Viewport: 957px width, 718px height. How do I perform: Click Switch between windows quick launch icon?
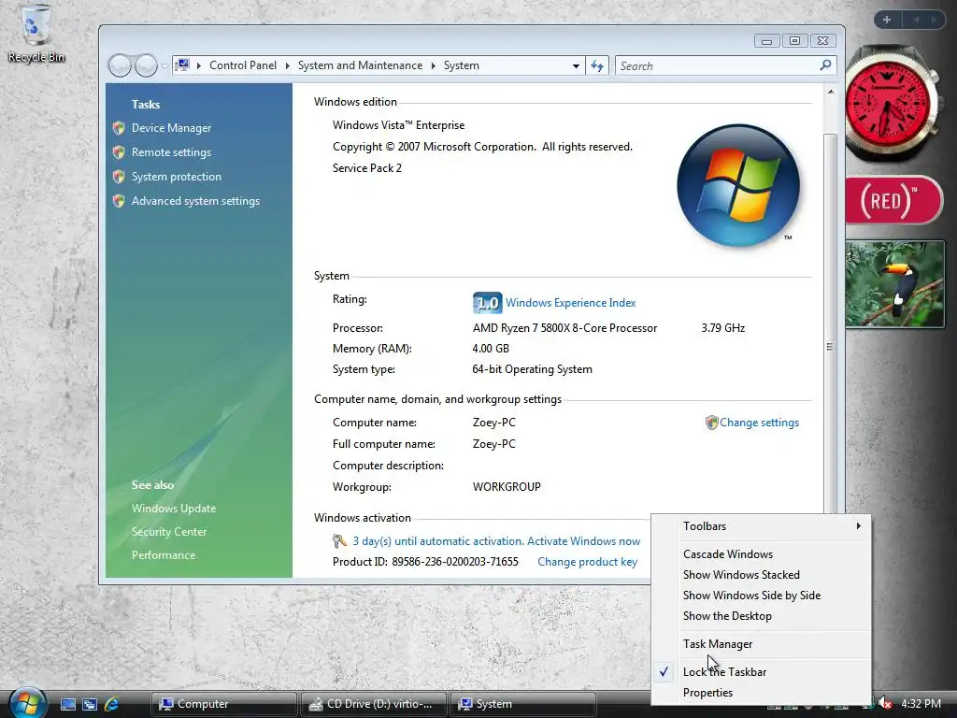90,704
